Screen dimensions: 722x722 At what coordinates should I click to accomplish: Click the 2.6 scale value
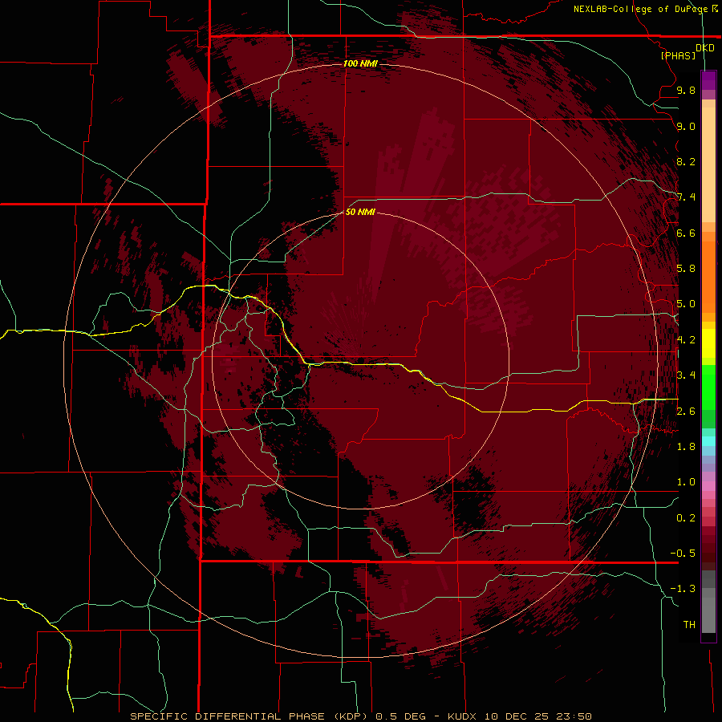686,412
